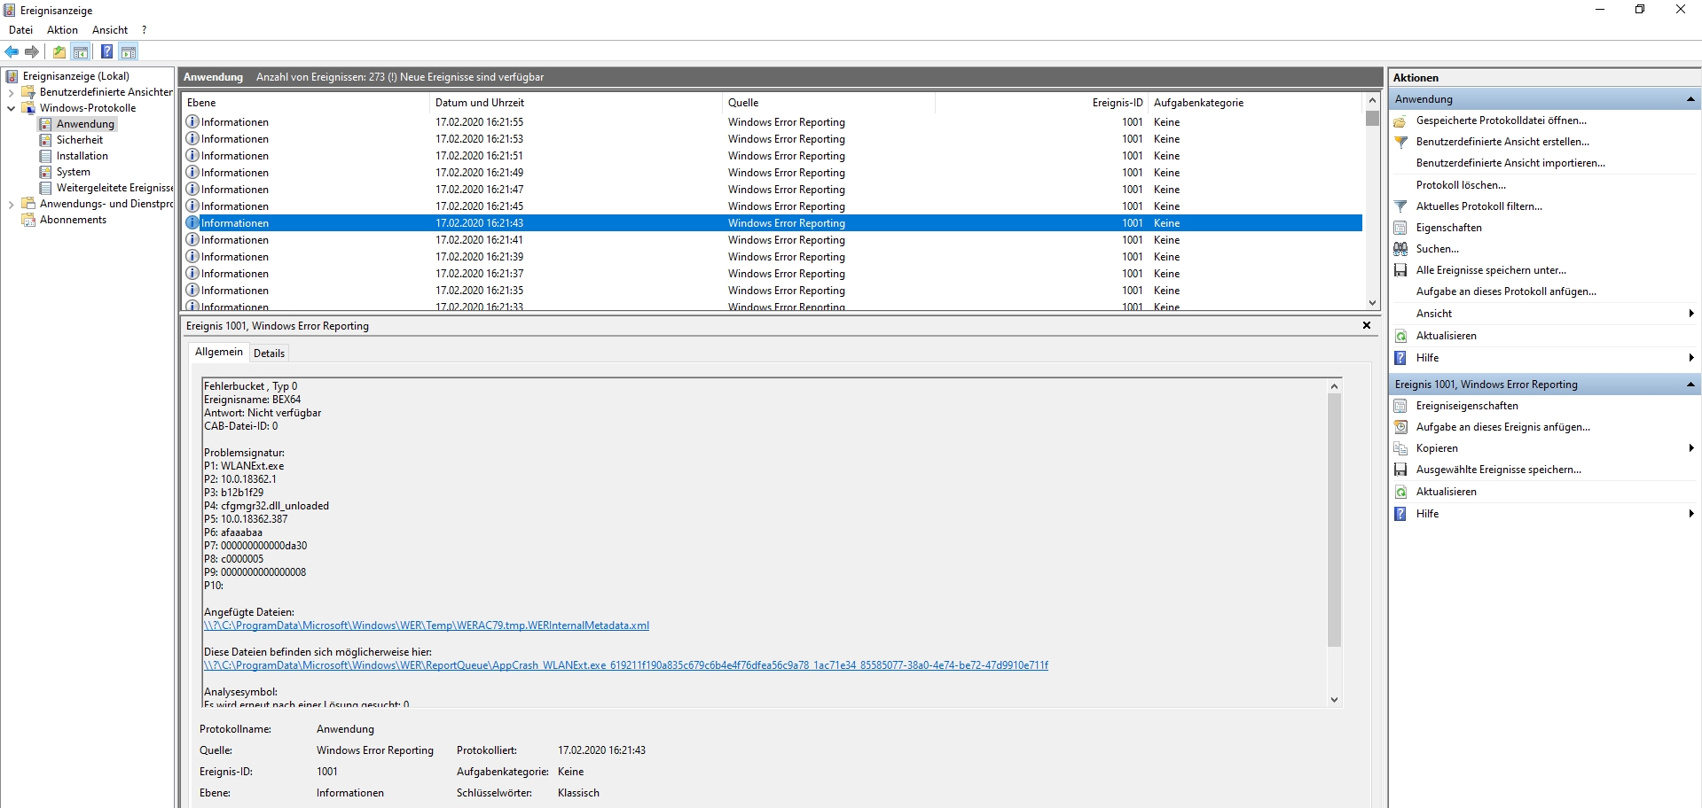The height and width of the screenshot is (808, 1702).
Task: Open Hilfe submenu arrow under Anwendung
Action: [x=1691, y=358]
